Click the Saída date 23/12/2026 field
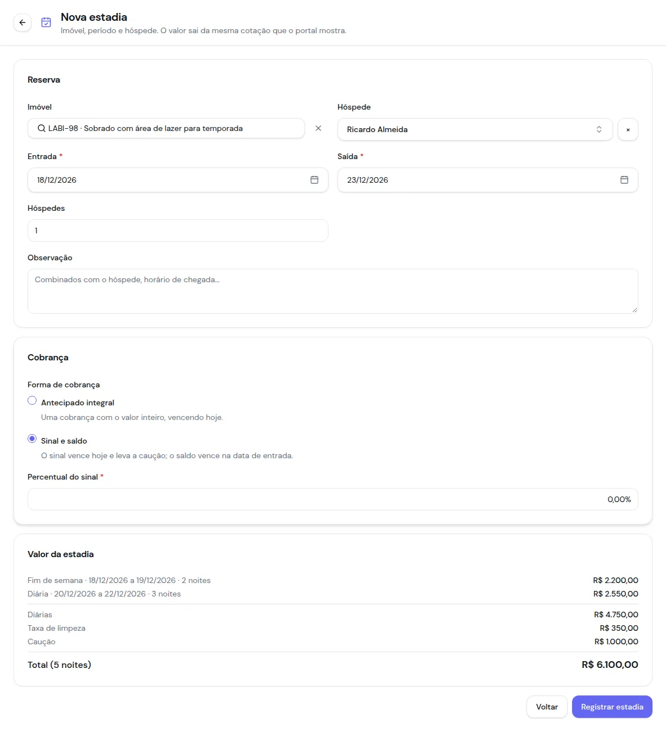666x732 pixels. (488, 180)
